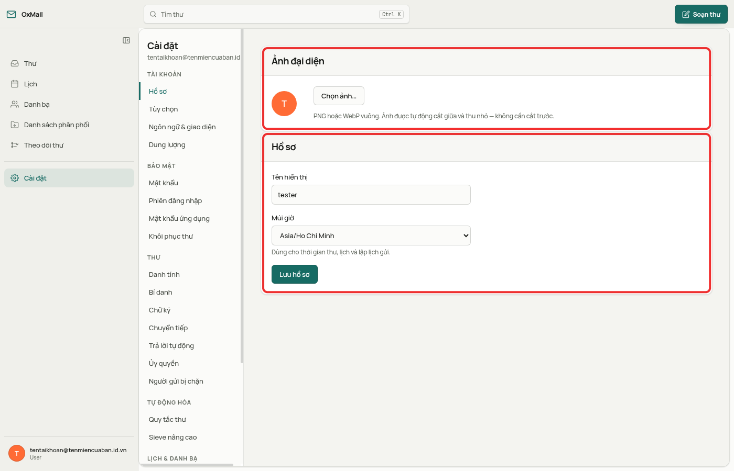Viewport: 734px width, 471px height.
Task: Click the Chọn ảnh... button
Action: (x=339, y=96)
